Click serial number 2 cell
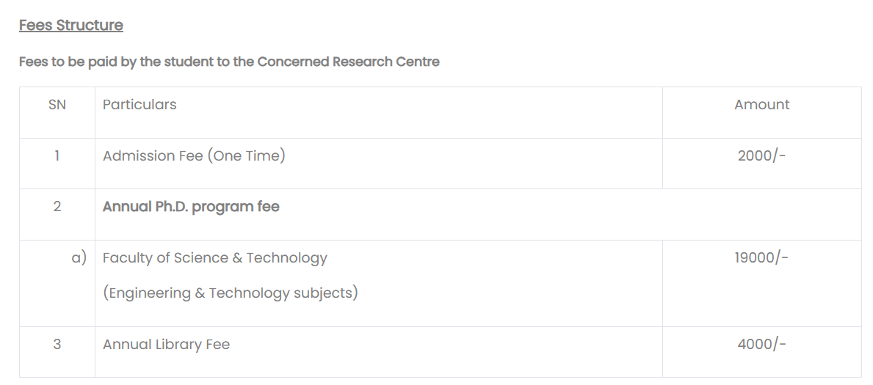Viewport: 873px width, 385px height. pos(57,207)
